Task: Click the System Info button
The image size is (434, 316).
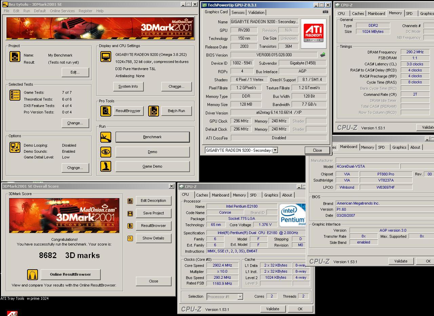Action: coord(128,86)
